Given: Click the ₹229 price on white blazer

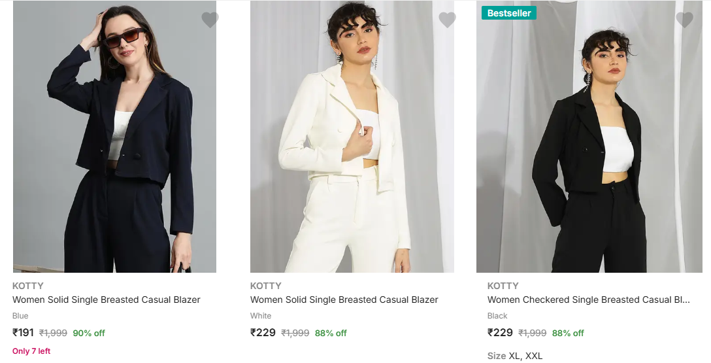Looking at the screenshot, I should tap(263, 332).
